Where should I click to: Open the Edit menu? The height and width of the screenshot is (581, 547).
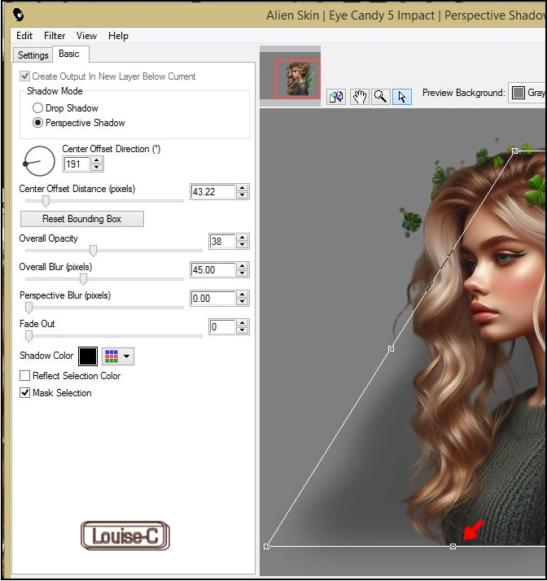pos(24,36)
